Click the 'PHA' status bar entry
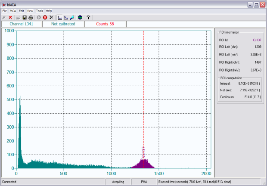Screen dimensions: 267x186 144,182
